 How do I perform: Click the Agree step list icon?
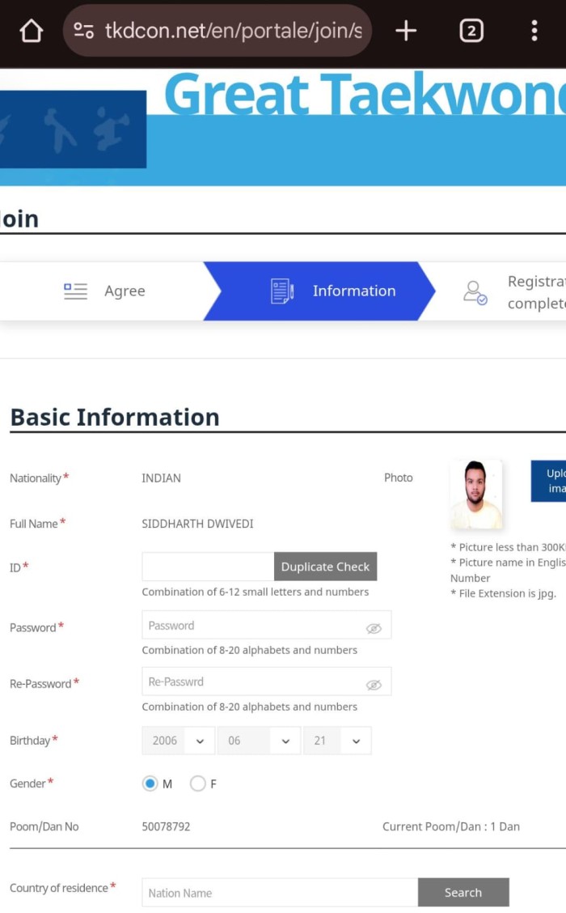(75, 291)
